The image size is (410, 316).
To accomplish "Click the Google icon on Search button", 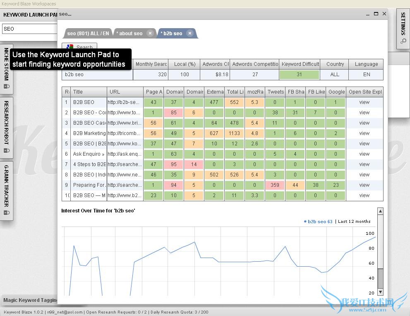I will coord(70,48).
